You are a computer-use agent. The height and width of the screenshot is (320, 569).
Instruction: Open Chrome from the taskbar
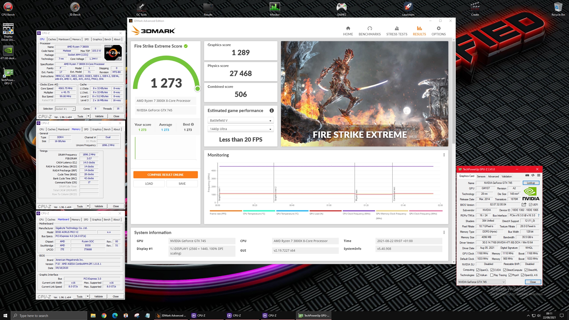point(104,316)
